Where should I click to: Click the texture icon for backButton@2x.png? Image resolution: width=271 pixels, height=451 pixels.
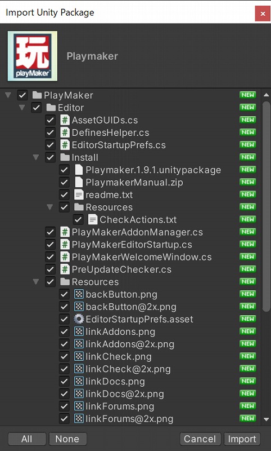pyautogui.click(x=79, y=307)
